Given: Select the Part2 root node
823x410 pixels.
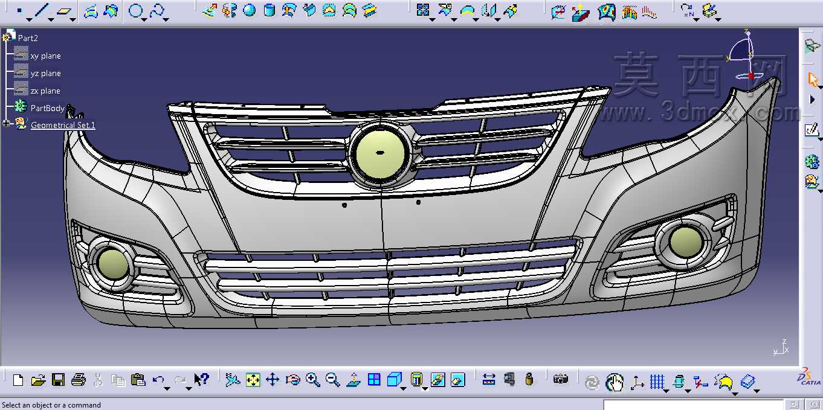Looking at the screenshot, I should coord(28,38).
